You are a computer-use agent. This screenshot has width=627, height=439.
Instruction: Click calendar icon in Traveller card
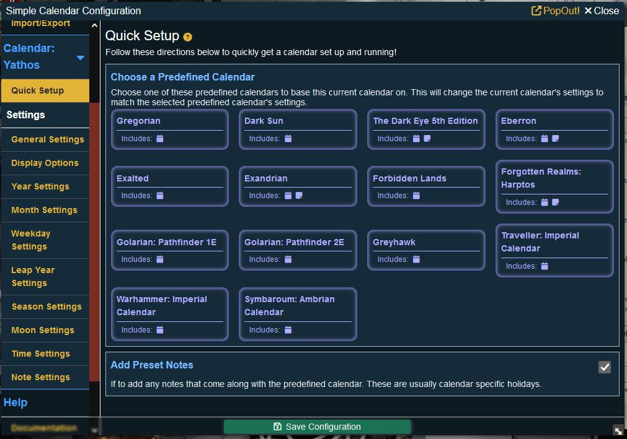click(545, 266)
